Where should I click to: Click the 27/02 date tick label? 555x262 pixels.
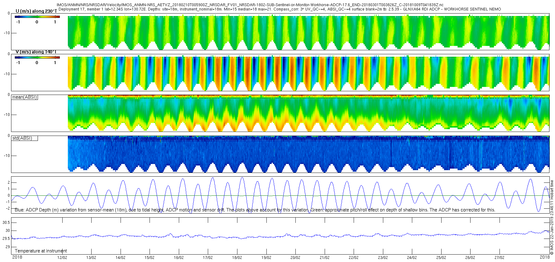499,258
